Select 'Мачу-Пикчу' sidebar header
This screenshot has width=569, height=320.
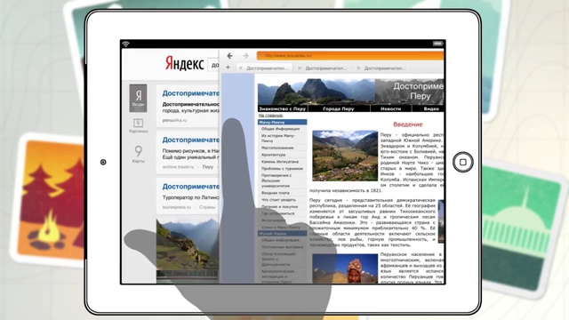point(283,123)
